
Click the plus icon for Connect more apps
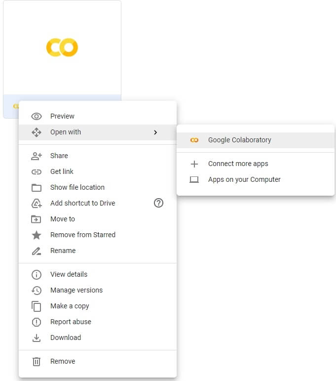(x=194, y=164)
